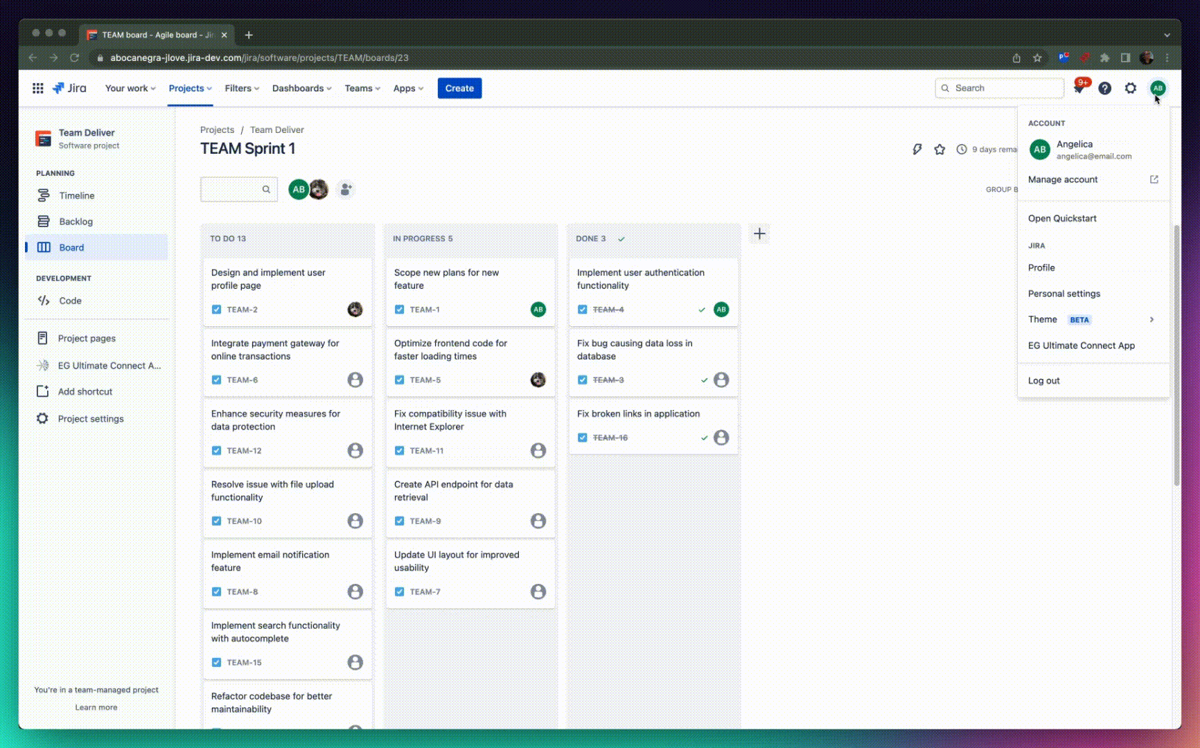
Task: Open the Jira settings gear icon
Action: click(x=1131, y=88)
